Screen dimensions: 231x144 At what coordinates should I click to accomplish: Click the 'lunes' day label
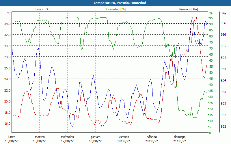click(x=12, y=137)
